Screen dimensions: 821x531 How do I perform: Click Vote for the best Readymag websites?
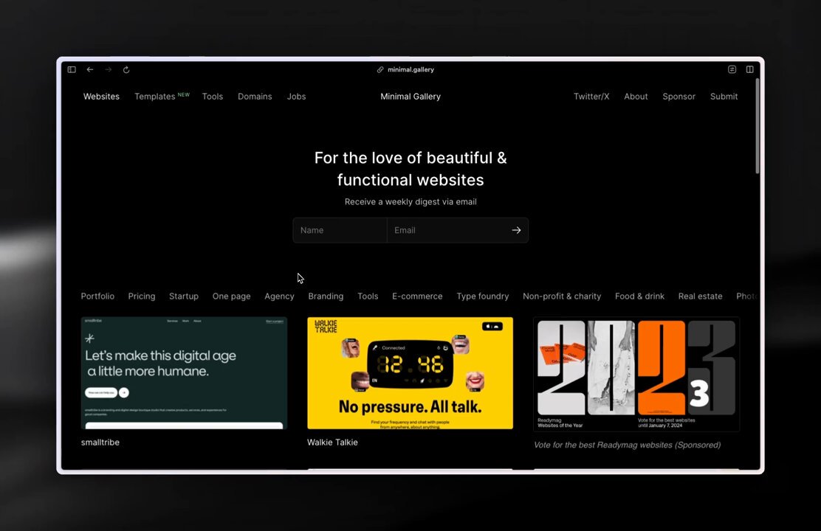click(628, 445)
